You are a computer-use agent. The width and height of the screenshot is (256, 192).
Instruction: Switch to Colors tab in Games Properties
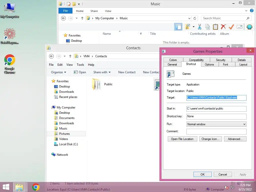click(173, 60)
